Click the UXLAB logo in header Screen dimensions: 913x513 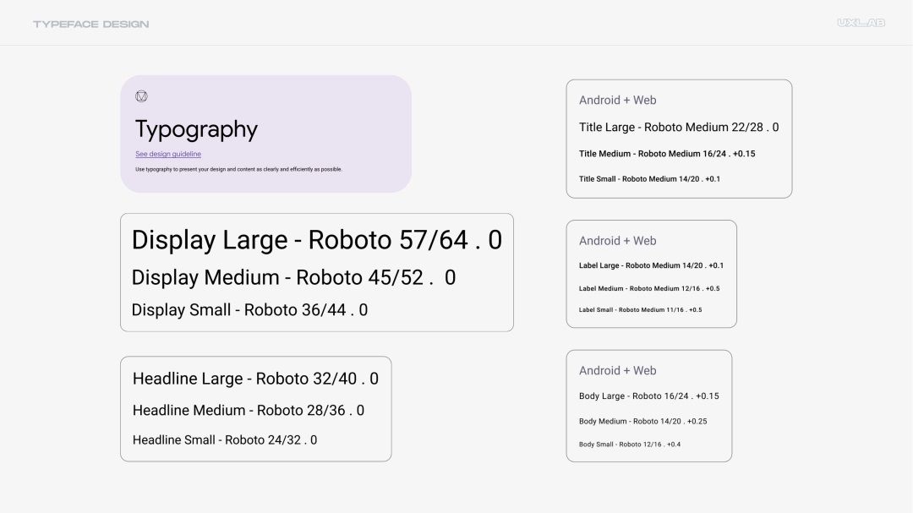pyautogui.click(x=861, y=23)
